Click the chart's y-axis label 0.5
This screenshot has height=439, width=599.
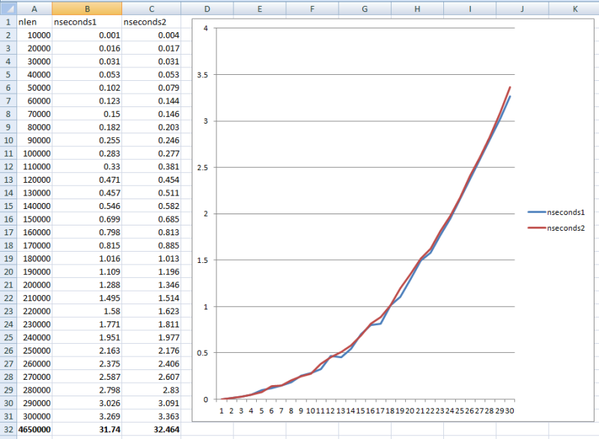click(202, 353)
